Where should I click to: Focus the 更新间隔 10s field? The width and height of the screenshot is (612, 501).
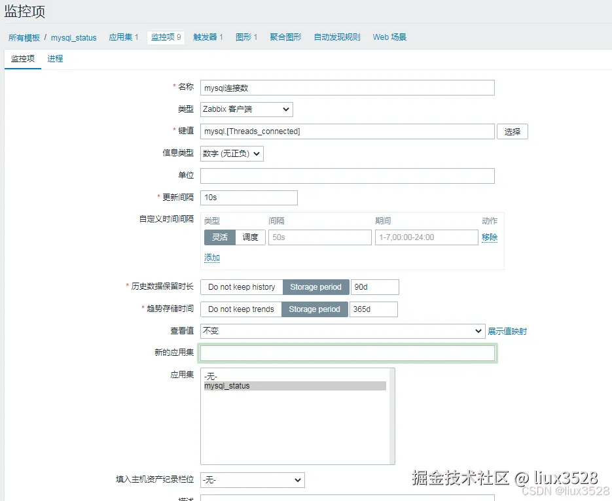249,198
